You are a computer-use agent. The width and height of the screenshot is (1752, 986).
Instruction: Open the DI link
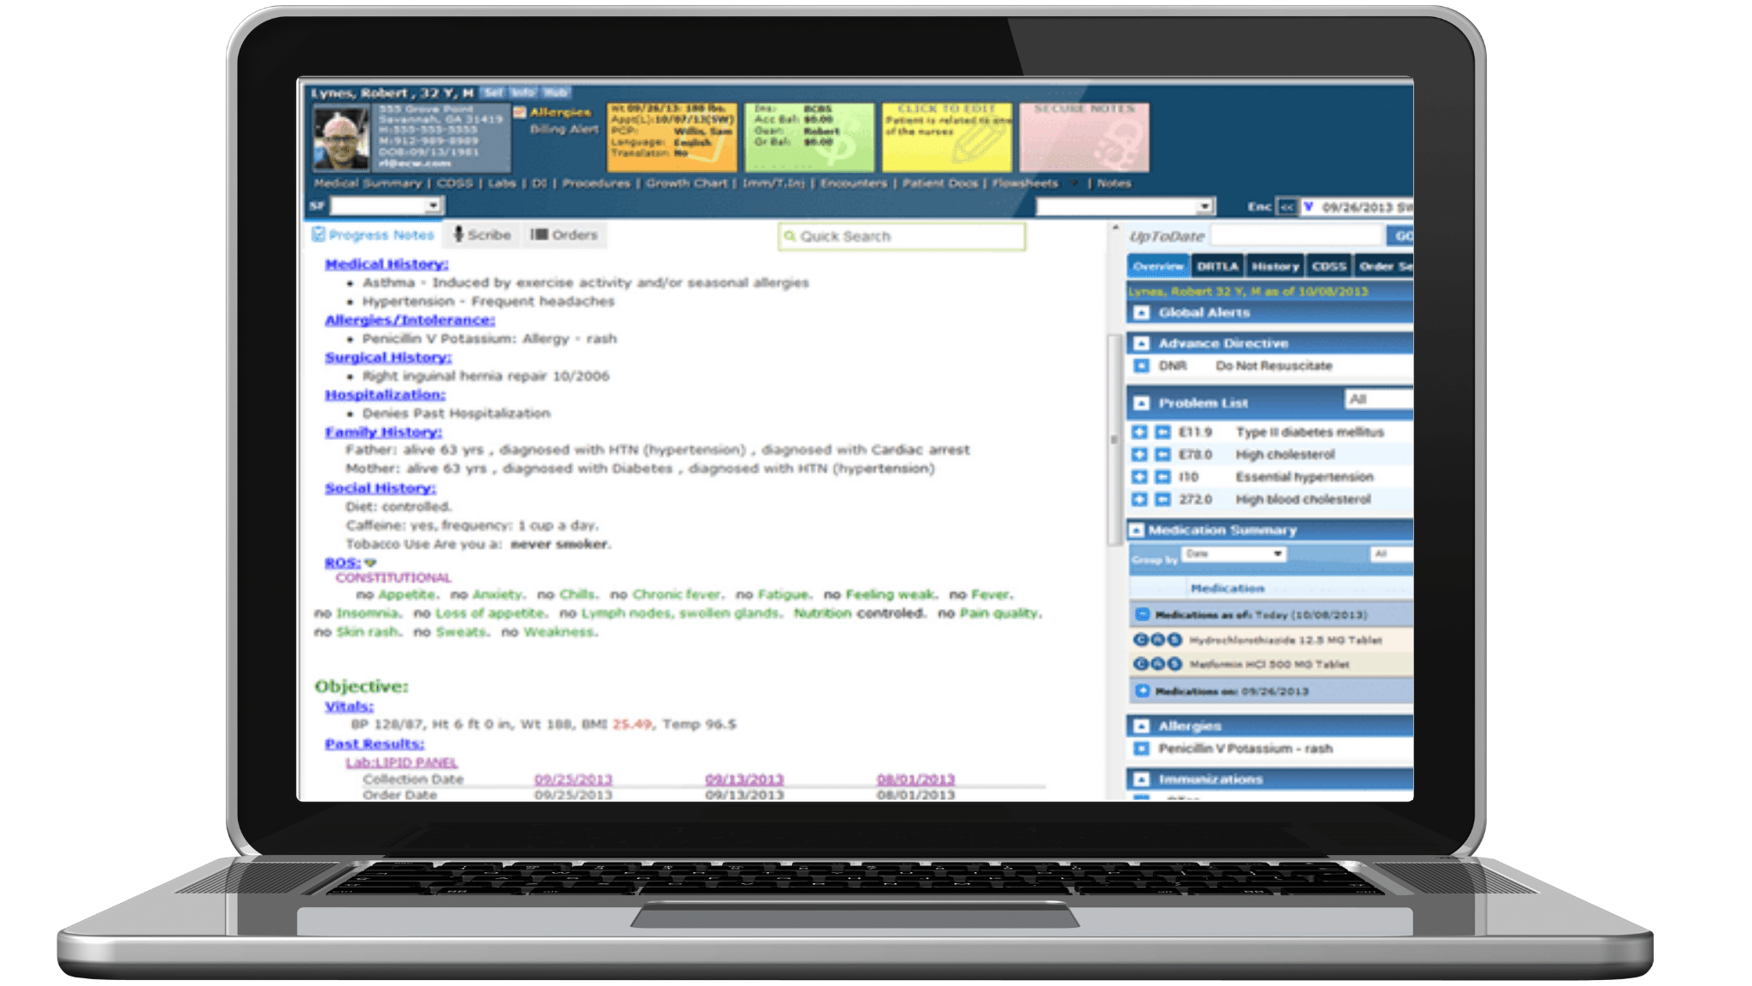(x=539, y=183)
